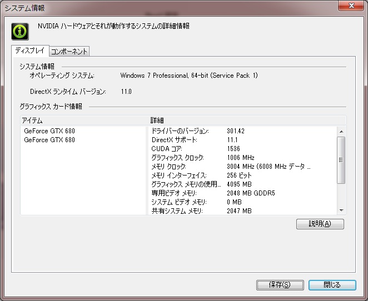Click the 専用ビデオ メモリ label

tap(174, 193)
